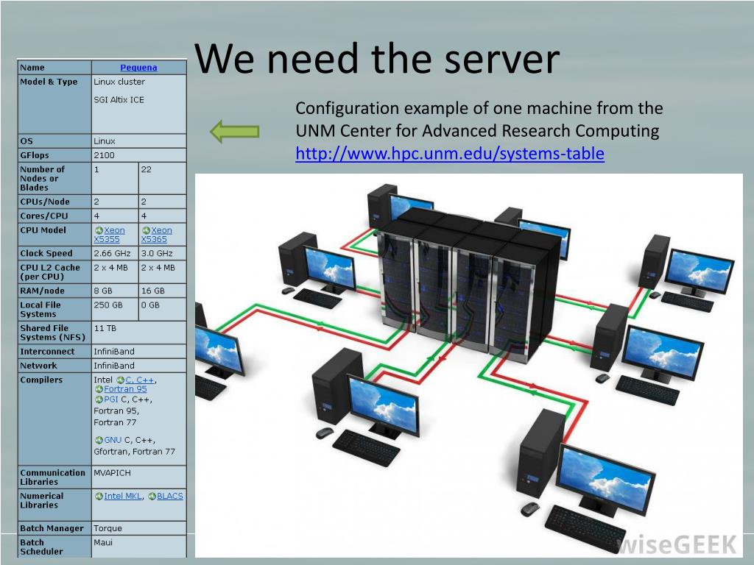Click the Network row label
This screenshot has width=754, height=565.
coord(38,366)
